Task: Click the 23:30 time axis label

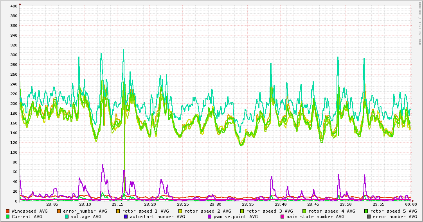Action: click(x=215, y=204)
